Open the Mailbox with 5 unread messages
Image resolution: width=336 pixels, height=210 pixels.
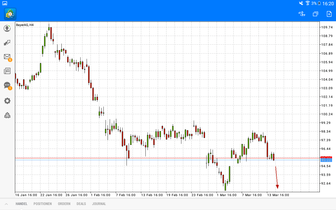tap(7, 57)
